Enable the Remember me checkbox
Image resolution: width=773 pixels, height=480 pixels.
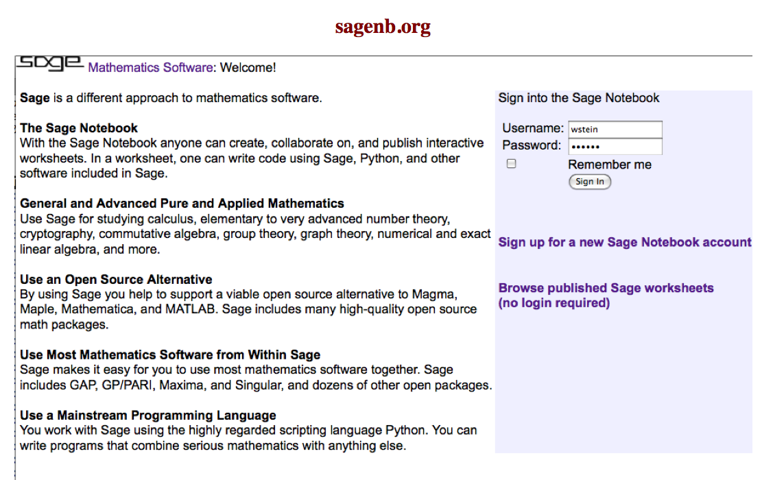click(x=511, y=164)
